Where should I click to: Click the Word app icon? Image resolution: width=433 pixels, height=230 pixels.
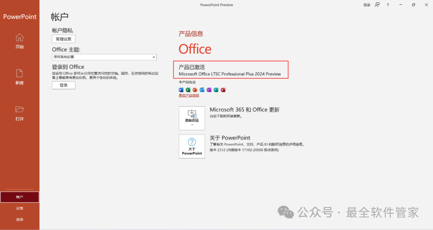[x=181, y=90]
